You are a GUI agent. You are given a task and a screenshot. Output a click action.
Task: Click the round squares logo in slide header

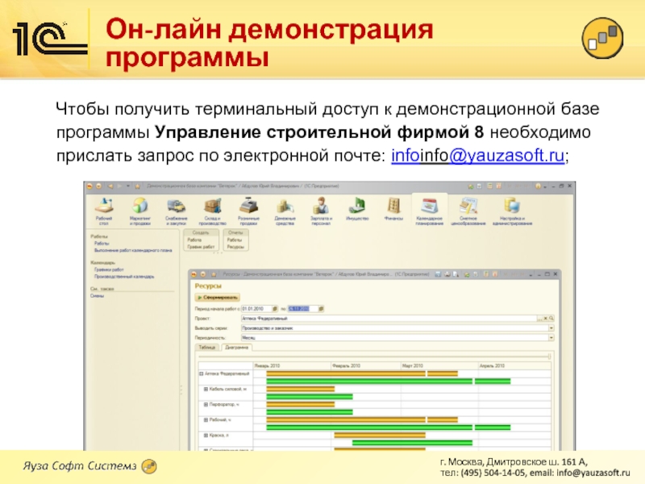point(602,38)
